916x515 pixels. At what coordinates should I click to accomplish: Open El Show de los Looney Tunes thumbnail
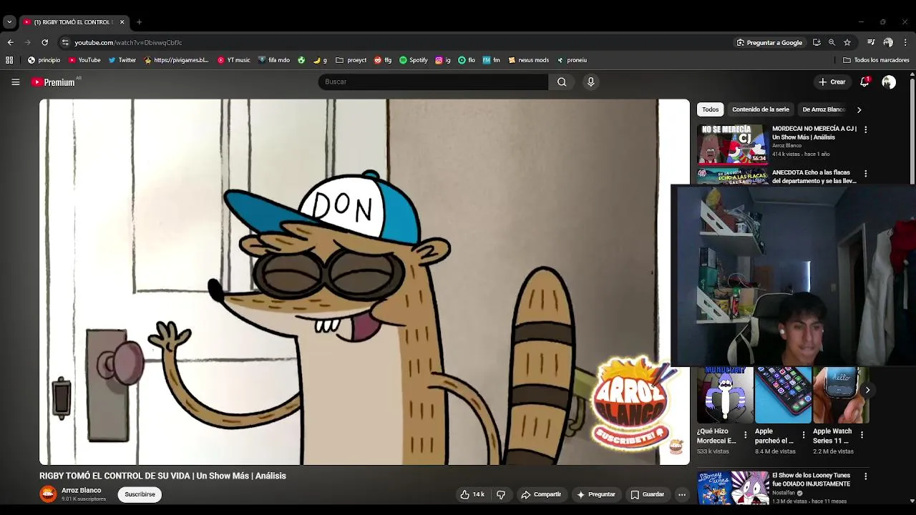tap(733, 488)
